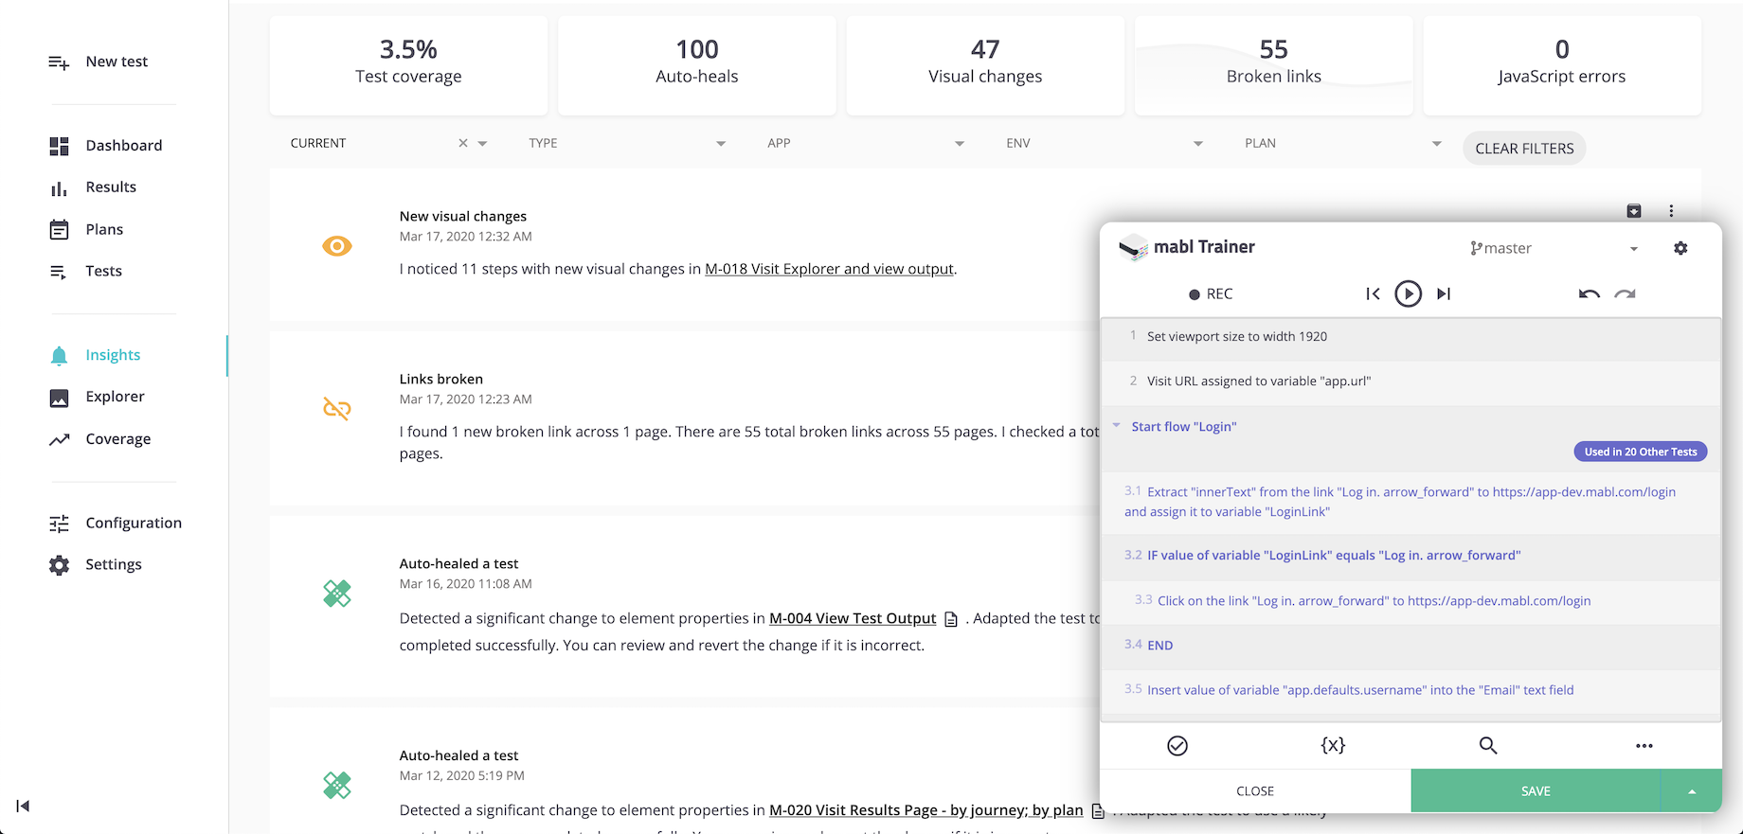The width and height of the screenshot is (1743, 834).
Task: Open mabl Trainer settings gear
Action: (1680, 248)
